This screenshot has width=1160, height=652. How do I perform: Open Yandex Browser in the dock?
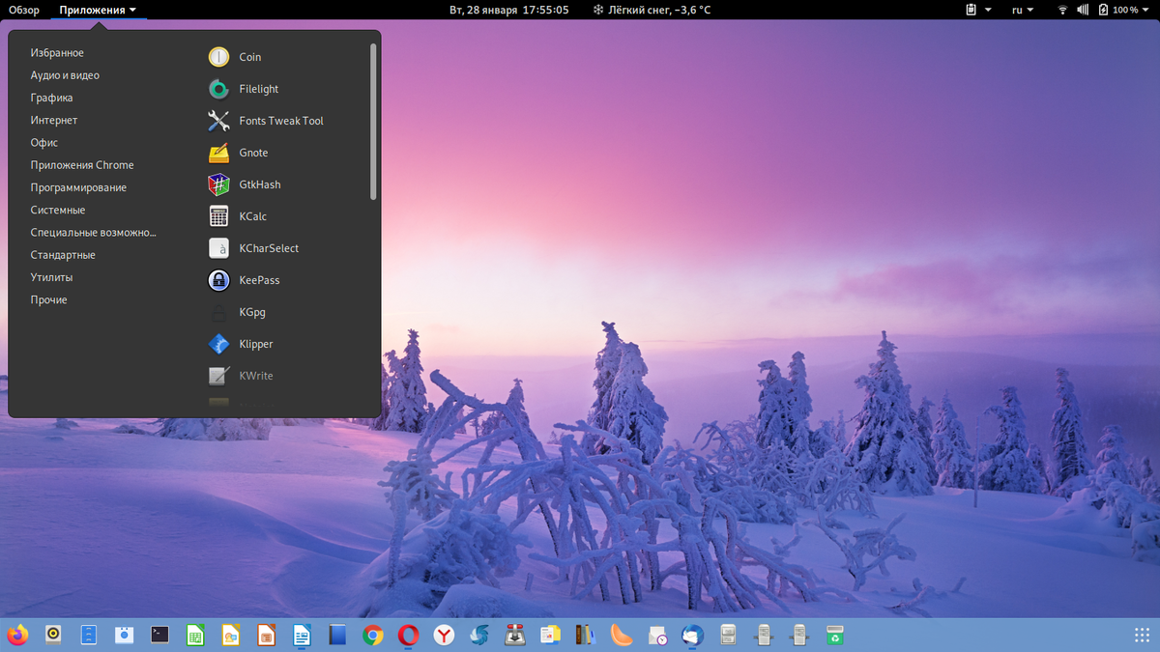[444, 635]
